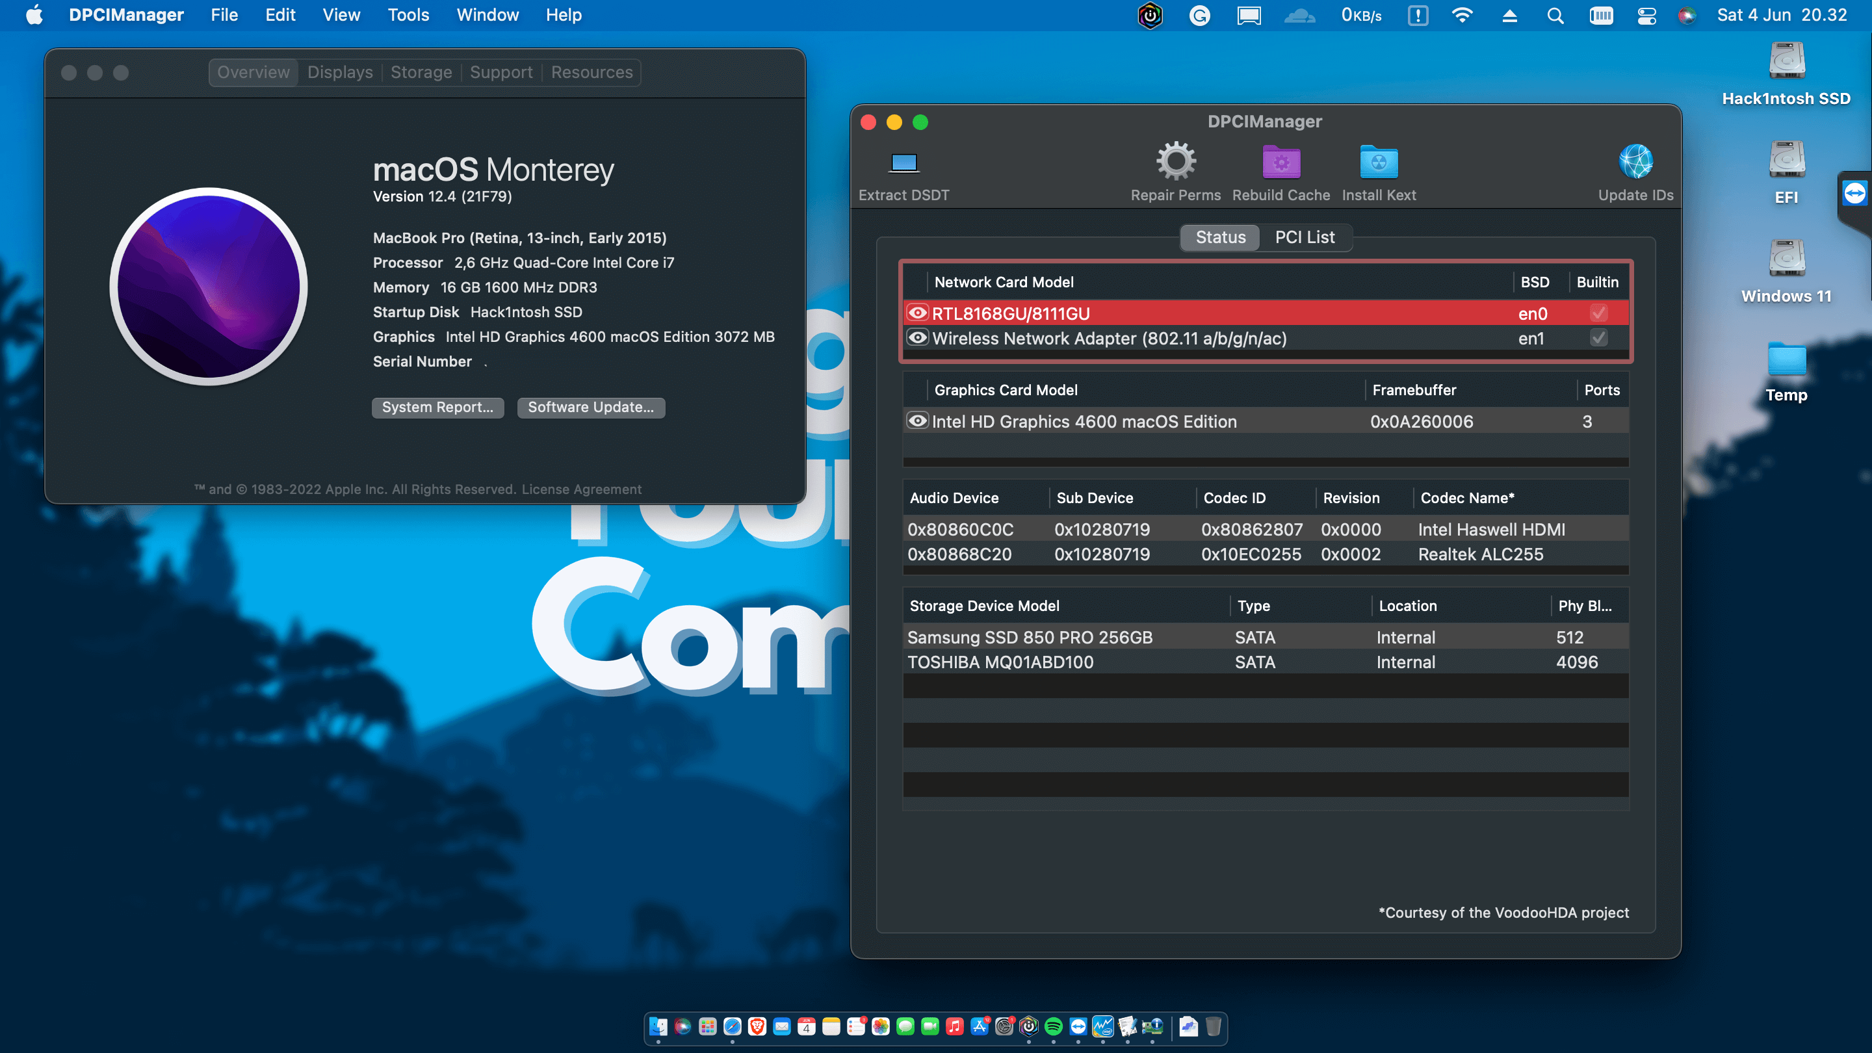Open Displays tab in About This Mac
Viewport: 1872px width, 1053px height.
[339, 72]
